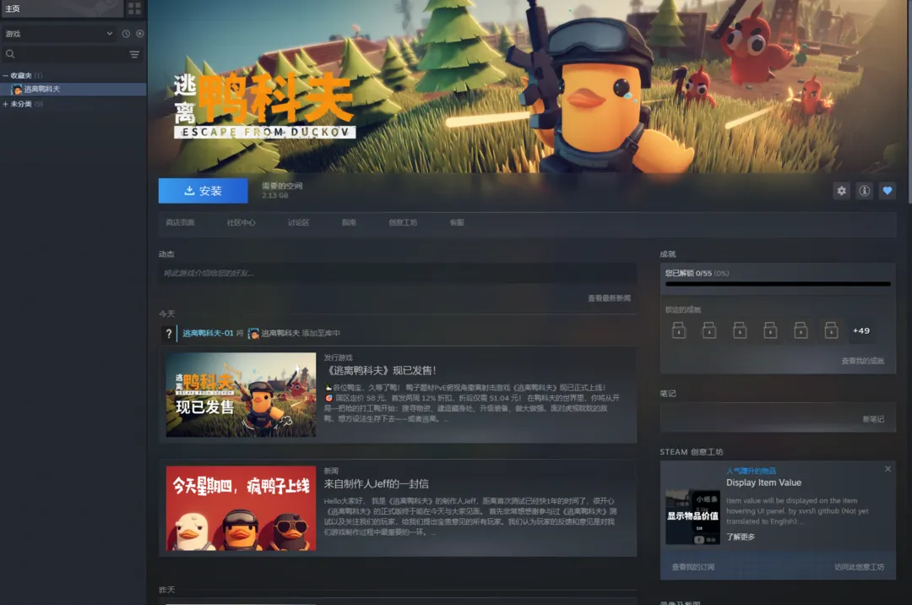
Task: Click the library search field
Action: pyautogui.click(x=68, y=54)
